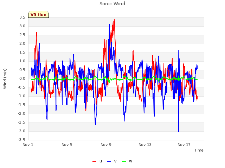Click the Nov 1 x-axis tick label
This screenshot has height=168, width=225.
point(28,145)
